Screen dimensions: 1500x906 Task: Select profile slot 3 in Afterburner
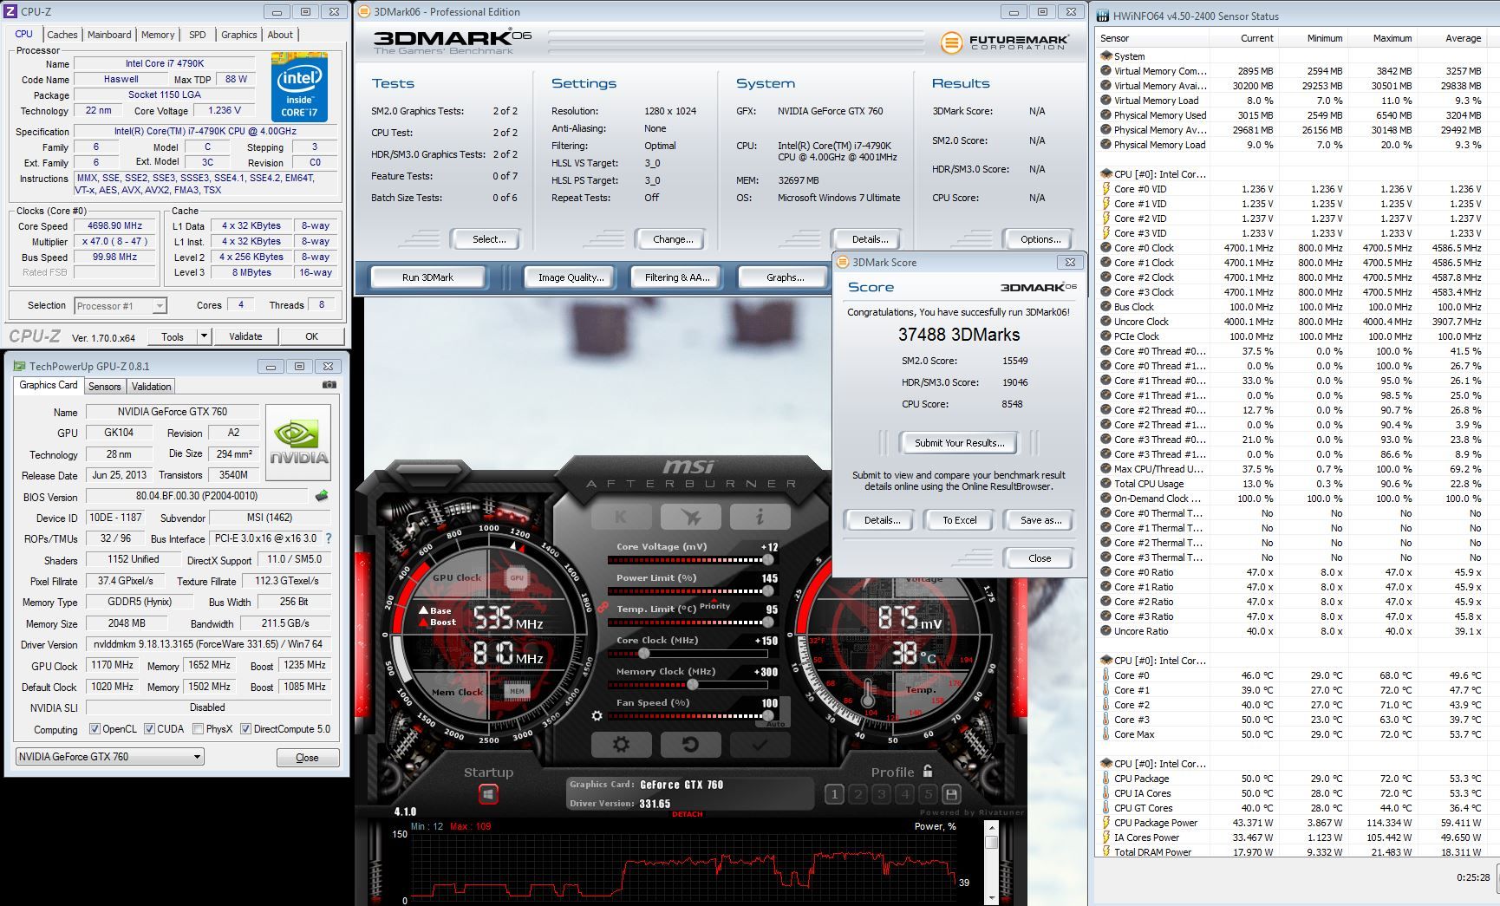click(881, 794)
